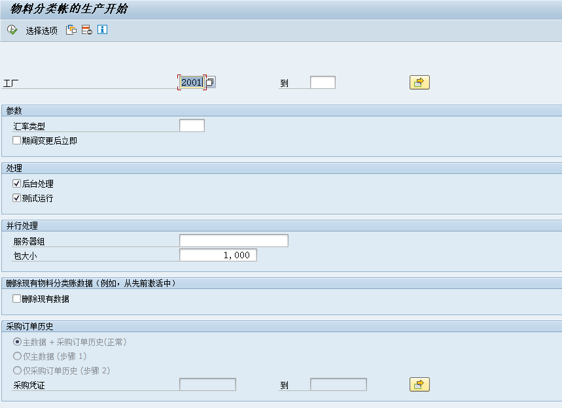Click the title 物料分类帐的生产开始
This screenshot has width=562, height=408.
click(69, 8)
